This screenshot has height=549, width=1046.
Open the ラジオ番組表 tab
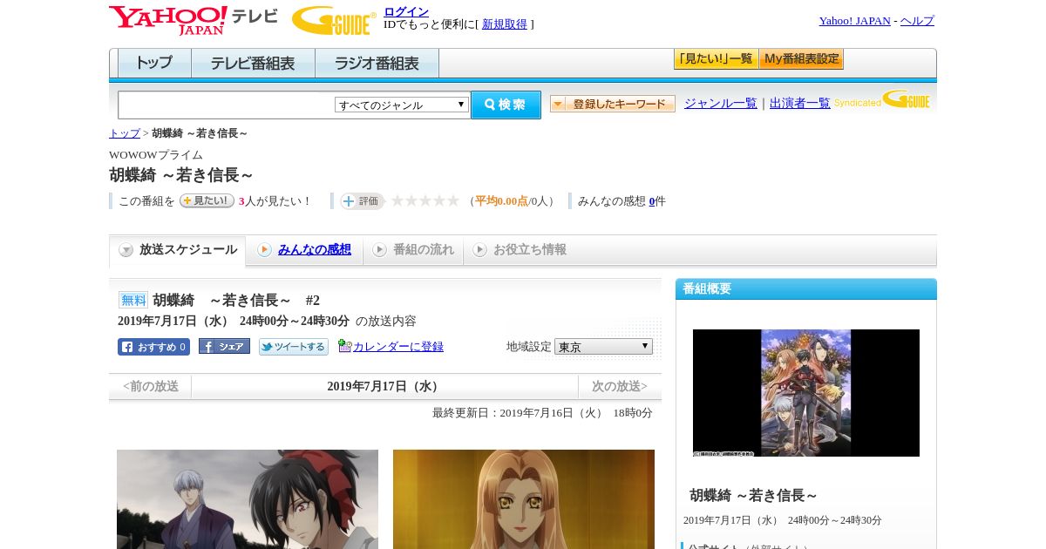377,64
